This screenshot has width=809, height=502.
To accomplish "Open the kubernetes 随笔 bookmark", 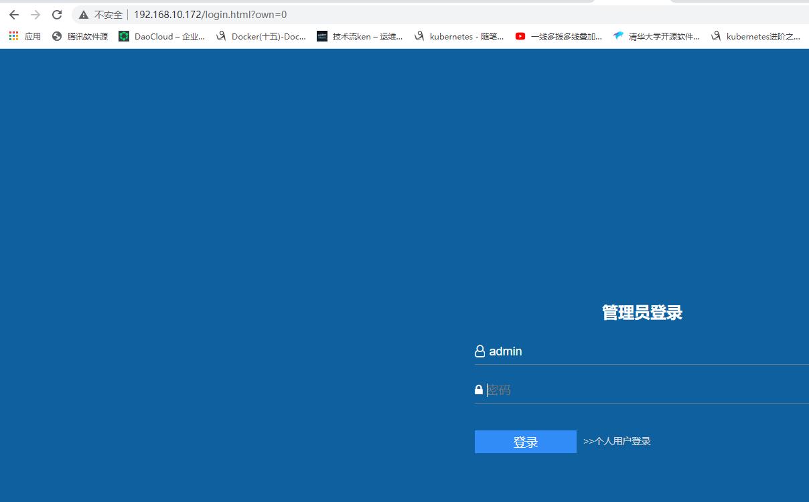I will 461,36.
